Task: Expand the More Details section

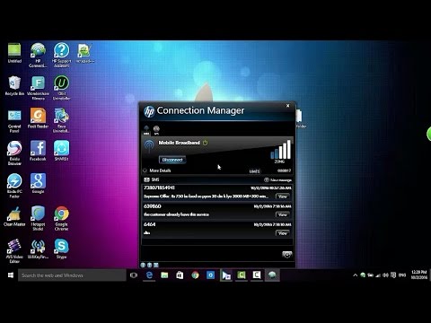Action: [x=157, y=170]
